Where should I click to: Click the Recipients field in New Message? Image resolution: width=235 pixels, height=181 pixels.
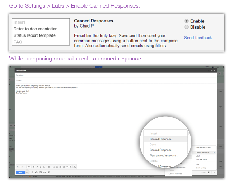(x=116, y=75)
